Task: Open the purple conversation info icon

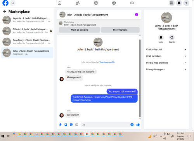Action: (x=137, y=14)
